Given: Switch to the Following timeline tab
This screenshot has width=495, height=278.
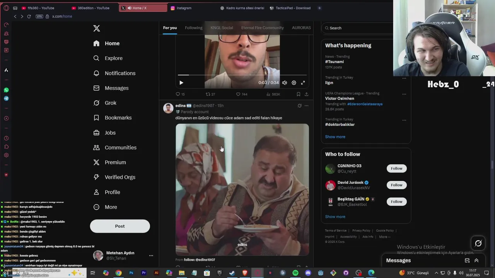Looking at the screenshot, I should pos(194,28).
